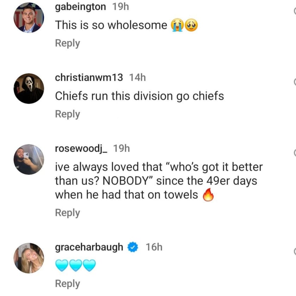The image size is (296, 296).
Task: Click the verified badge next to graceharbaugh
Action: point(133,247)
